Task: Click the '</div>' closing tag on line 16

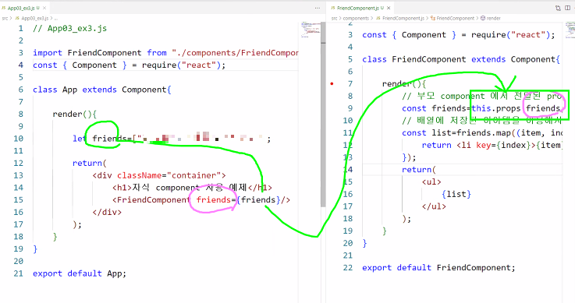Action: [x=107, y=212]
